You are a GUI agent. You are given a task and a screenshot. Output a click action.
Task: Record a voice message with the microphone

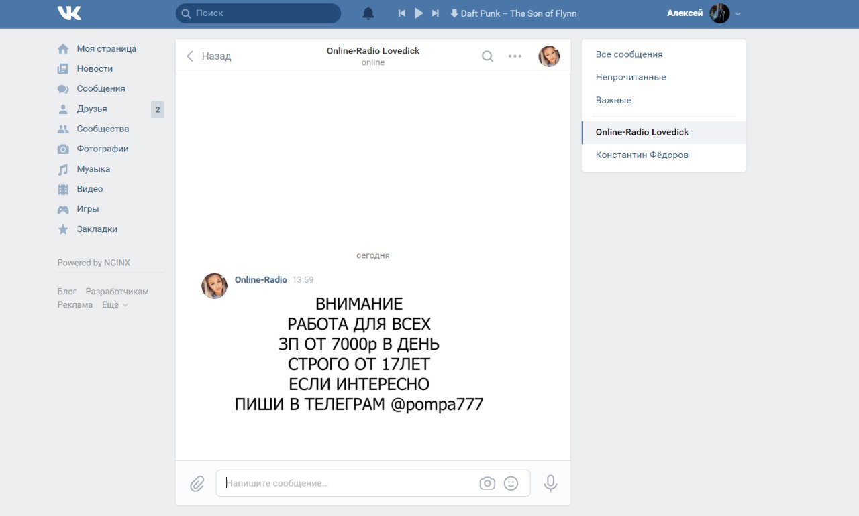pyautogui.click(x=550, y=483)
